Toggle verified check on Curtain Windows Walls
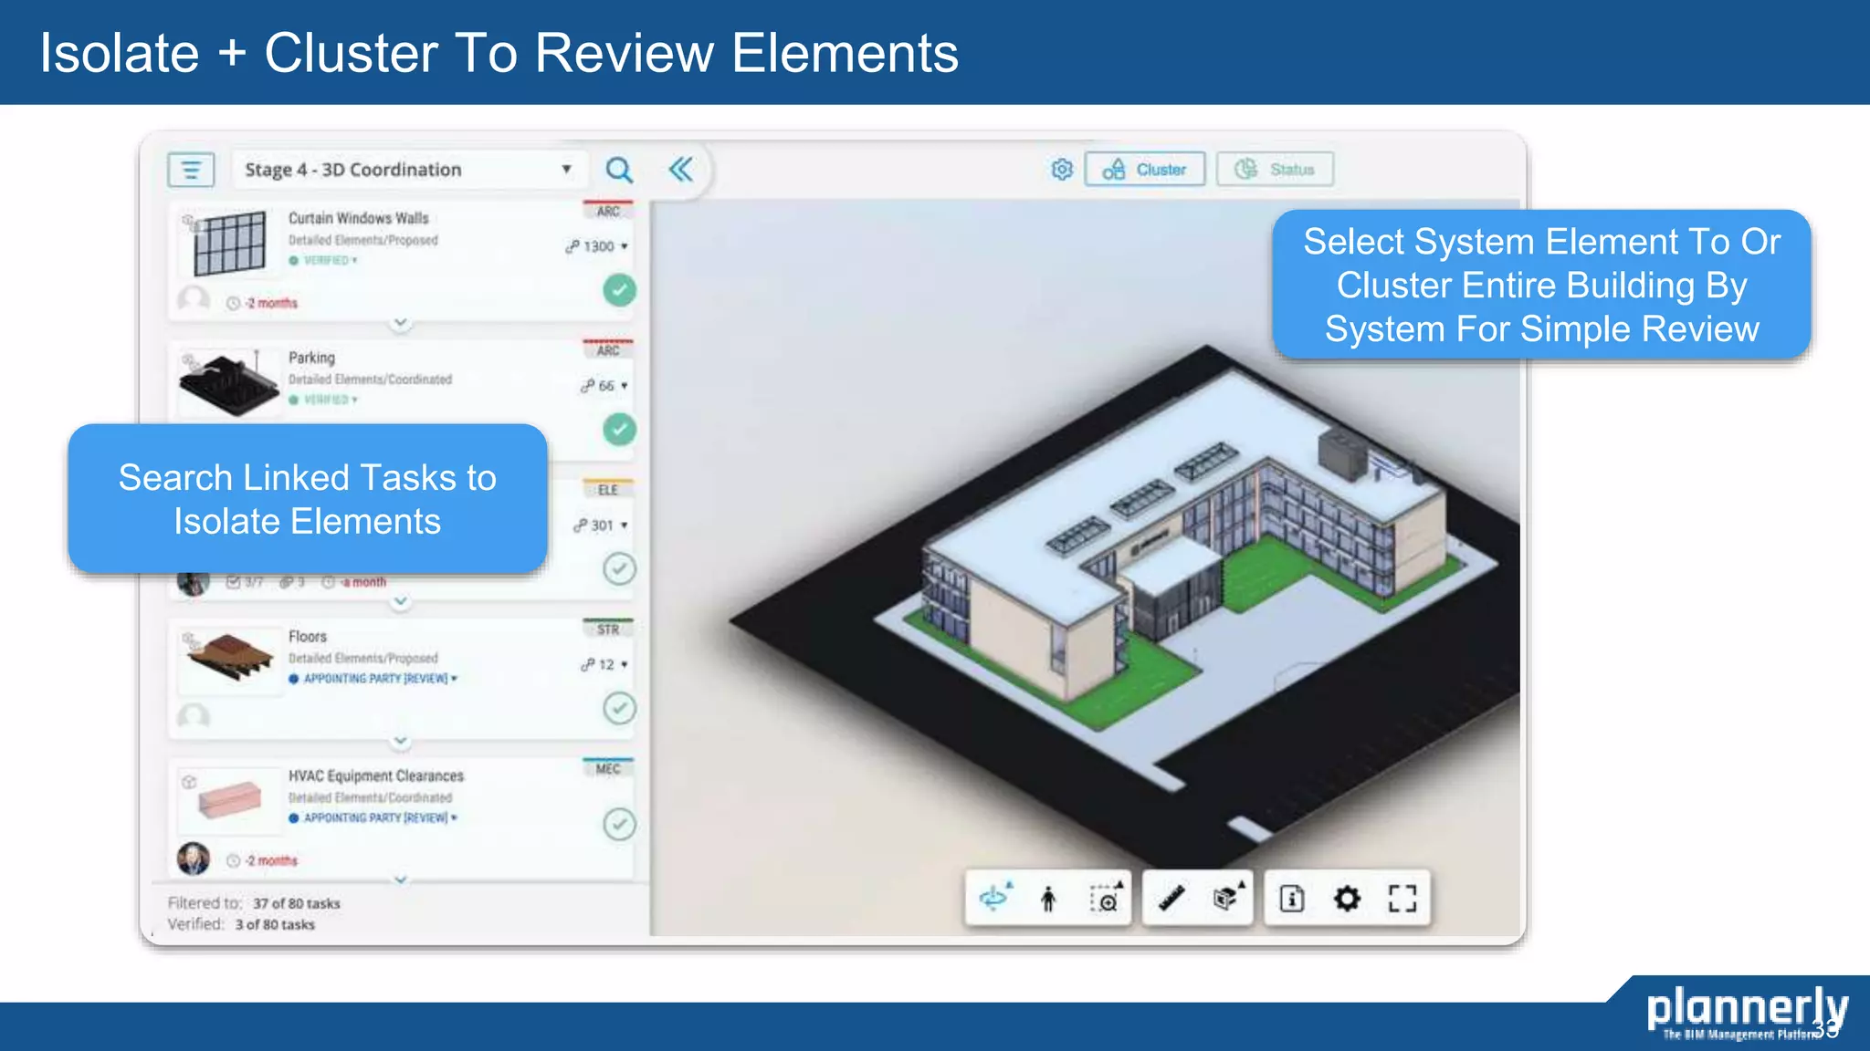The image size is (1870, 1051). pos(619,290)
